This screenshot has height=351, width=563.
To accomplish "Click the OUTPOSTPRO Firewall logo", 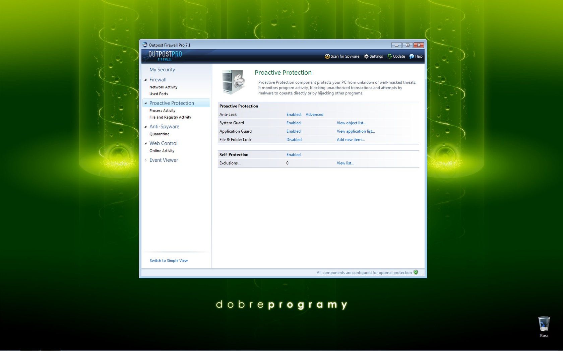I will pyautogui.click(x=165, y=56).
